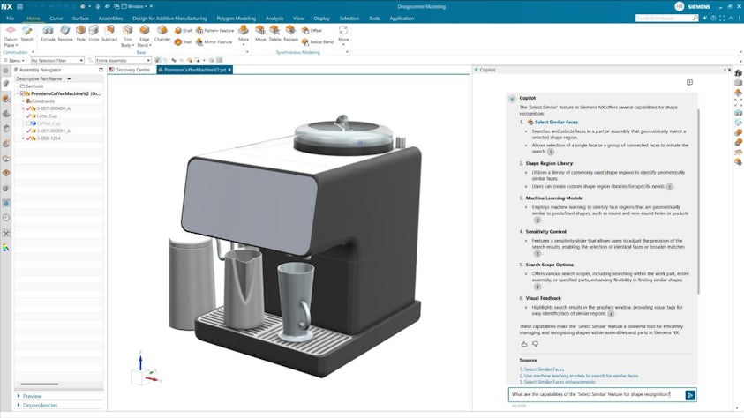The width and height of the screenshot is (744, 418).
Task: Open Design for Additive Manufacturing tab
Action: coord(169,19)
